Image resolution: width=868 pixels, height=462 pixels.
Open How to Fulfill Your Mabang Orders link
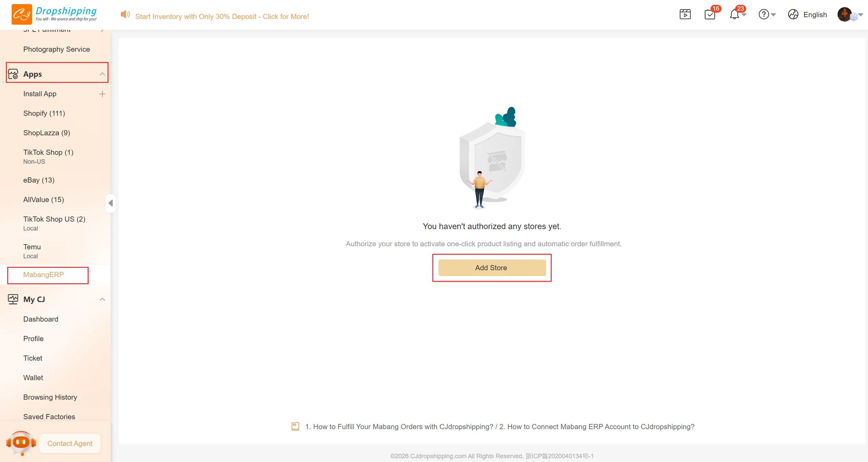[x=399, y=427]
